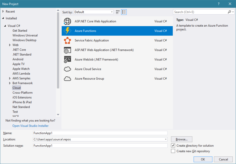Click the Search (Ctrl+E) box
The width and height of the screenshot is (236, 164).
[200, 12]
